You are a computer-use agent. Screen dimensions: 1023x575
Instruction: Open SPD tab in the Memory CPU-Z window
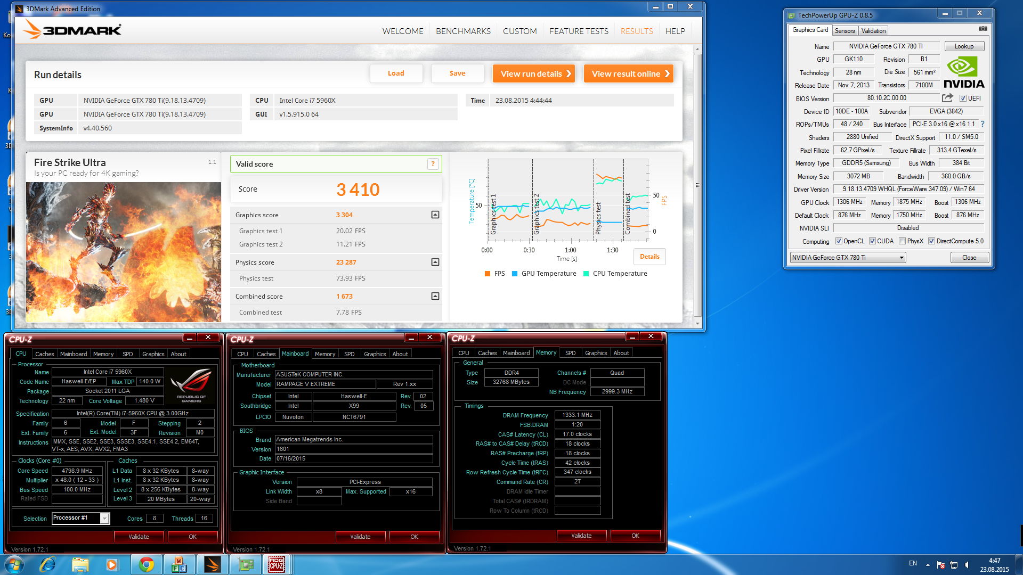click(570, 353)
